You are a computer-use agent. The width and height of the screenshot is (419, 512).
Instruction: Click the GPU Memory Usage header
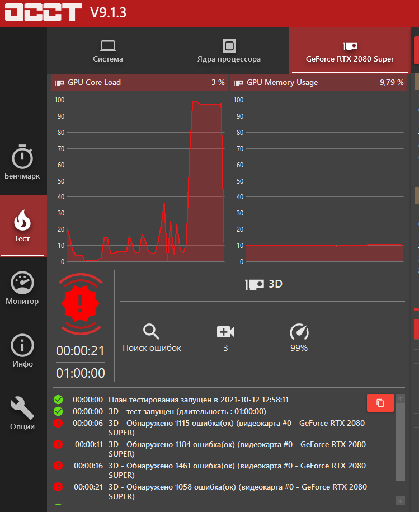(318, 83)
